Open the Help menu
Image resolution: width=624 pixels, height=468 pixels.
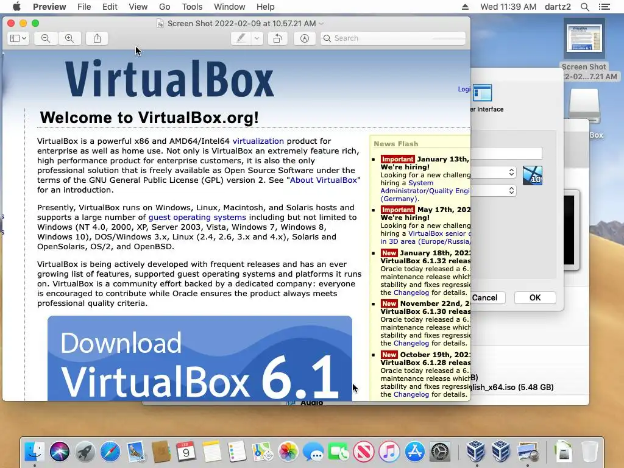tap(266, 7)
